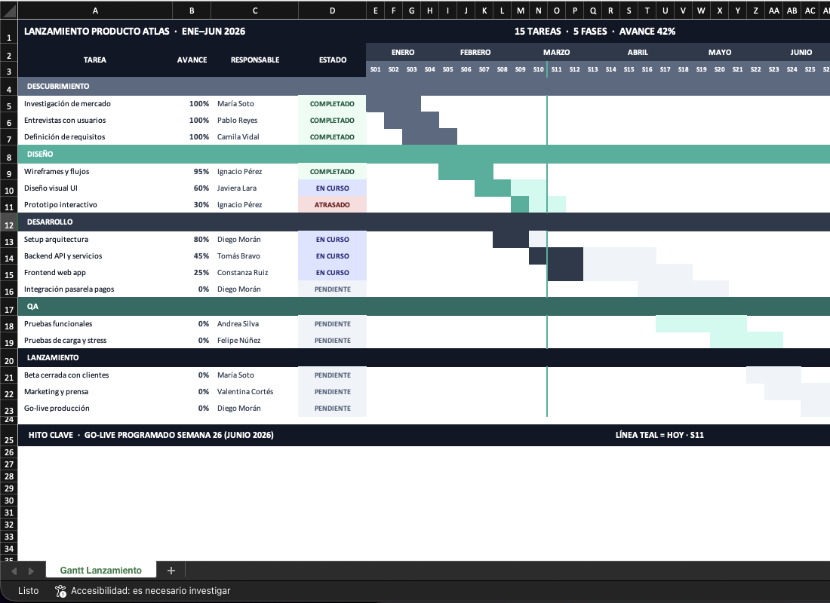
Task: Select the Valentina Cortés responsible cell
Action: pos(254,391)
